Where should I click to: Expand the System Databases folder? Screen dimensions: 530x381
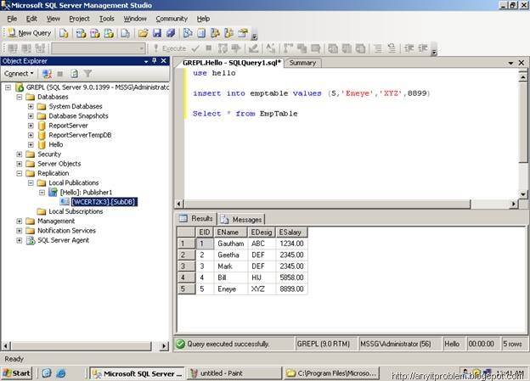31,106
